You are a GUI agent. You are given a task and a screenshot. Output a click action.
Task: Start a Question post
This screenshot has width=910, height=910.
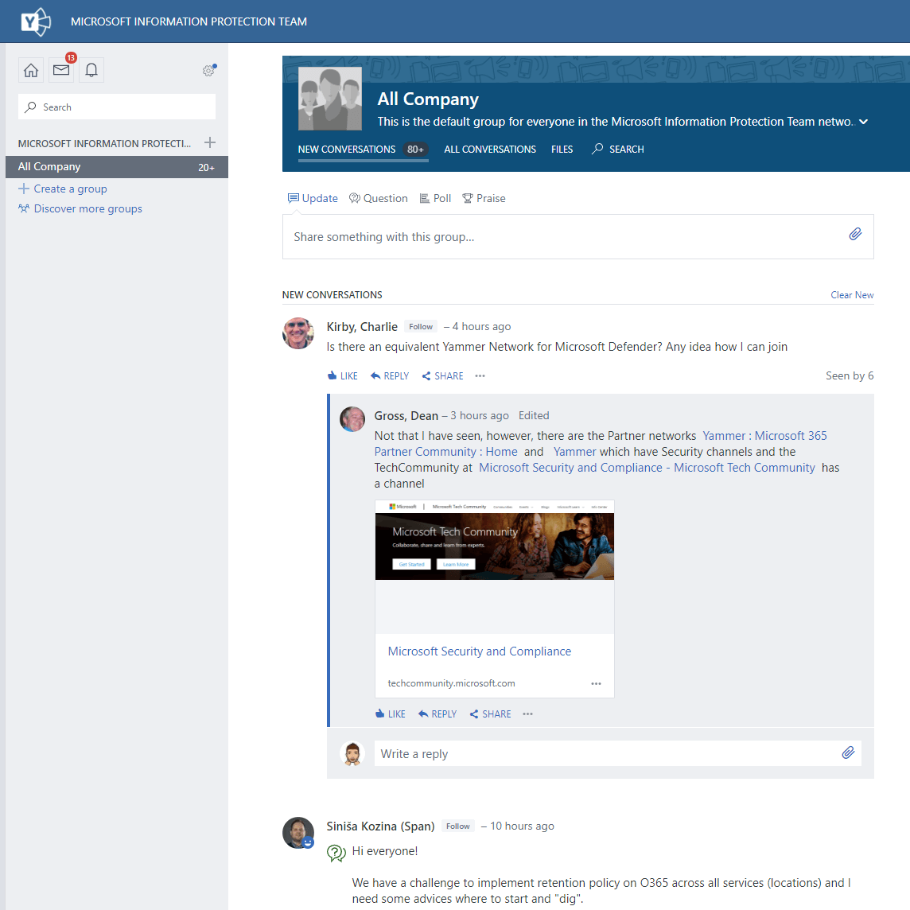coord(378,198)
